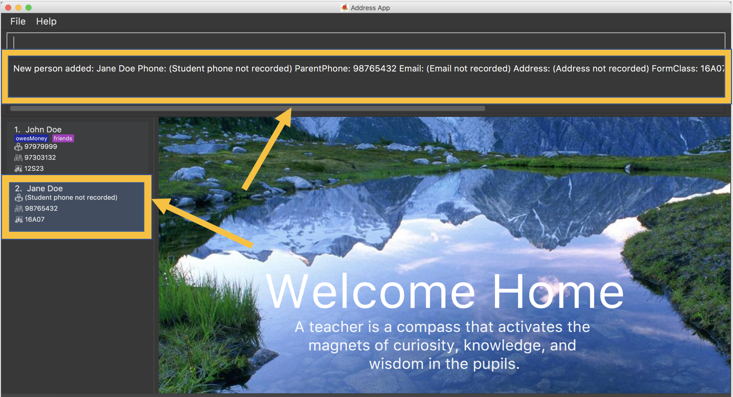Click the result message scrollbar thumb
The image size is (733, 397).
247,108
